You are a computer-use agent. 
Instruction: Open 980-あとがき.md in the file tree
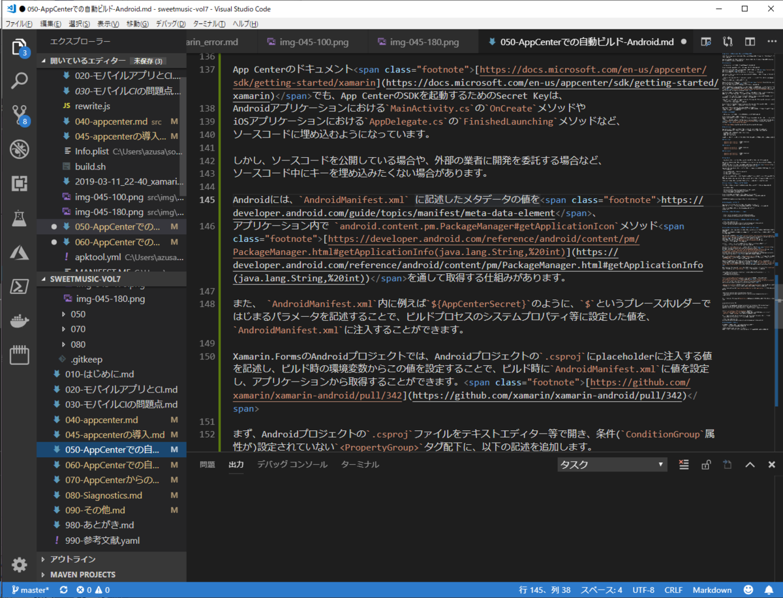tap(111, 525)
